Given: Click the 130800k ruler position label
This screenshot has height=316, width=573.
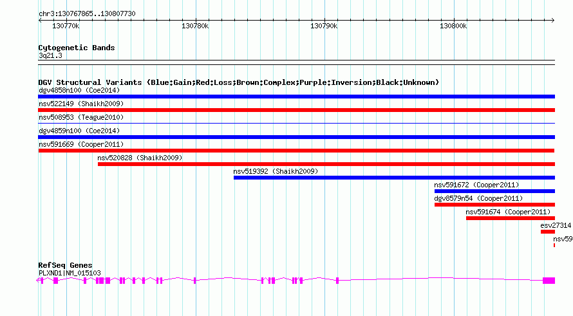Looking at the screenshot, I should coord(453,26).
